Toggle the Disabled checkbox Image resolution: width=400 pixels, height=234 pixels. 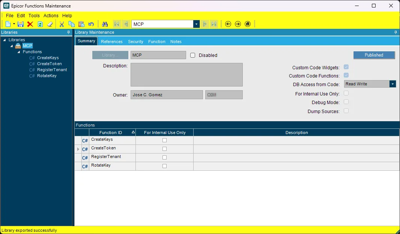coord(192,55)
